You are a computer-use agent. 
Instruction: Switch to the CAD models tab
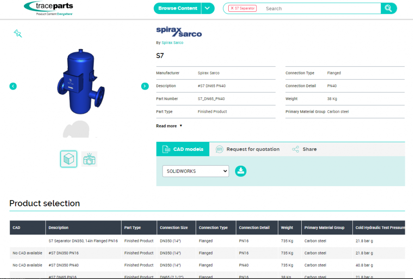[x=183, y=149]
